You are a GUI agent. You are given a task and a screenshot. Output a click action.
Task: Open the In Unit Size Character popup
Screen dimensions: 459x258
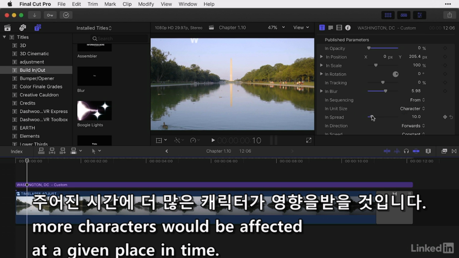[x=412, y=109]
